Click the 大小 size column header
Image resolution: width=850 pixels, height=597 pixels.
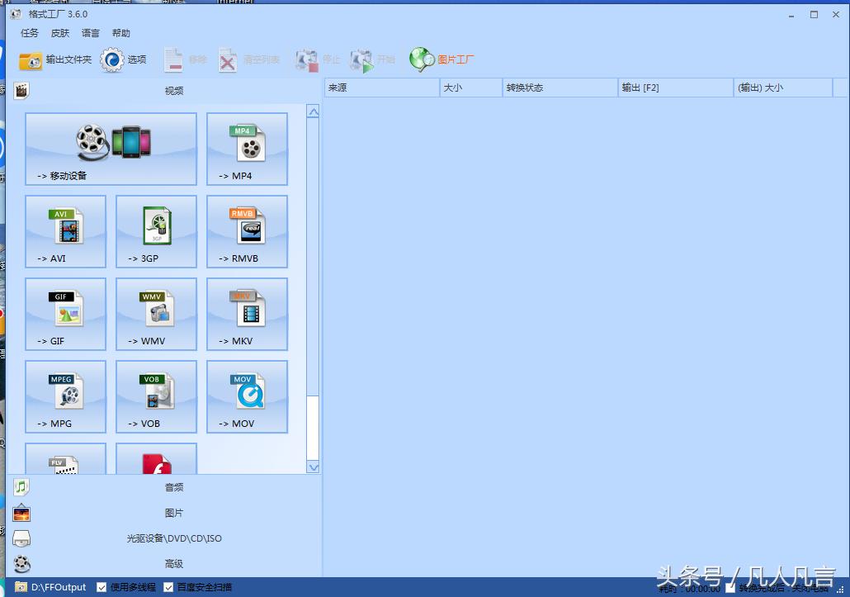pyautogui.click(x=471, y=88)
